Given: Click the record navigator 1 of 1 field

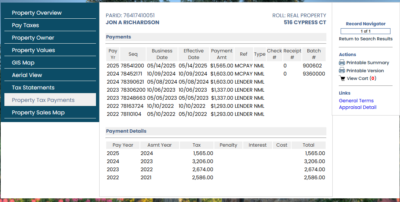Looking at the screenshot, I should point(365,31).
